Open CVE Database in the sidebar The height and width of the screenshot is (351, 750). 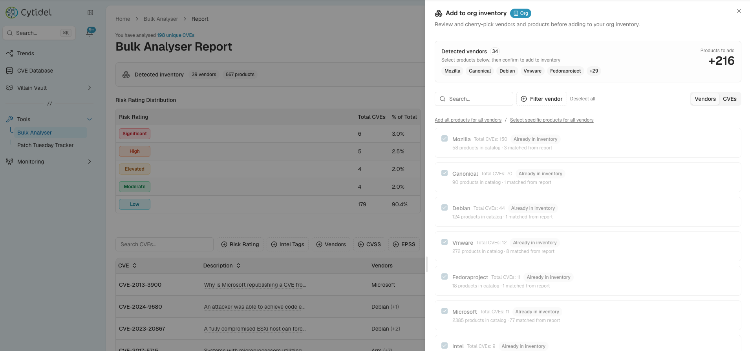tap(35, 71)
